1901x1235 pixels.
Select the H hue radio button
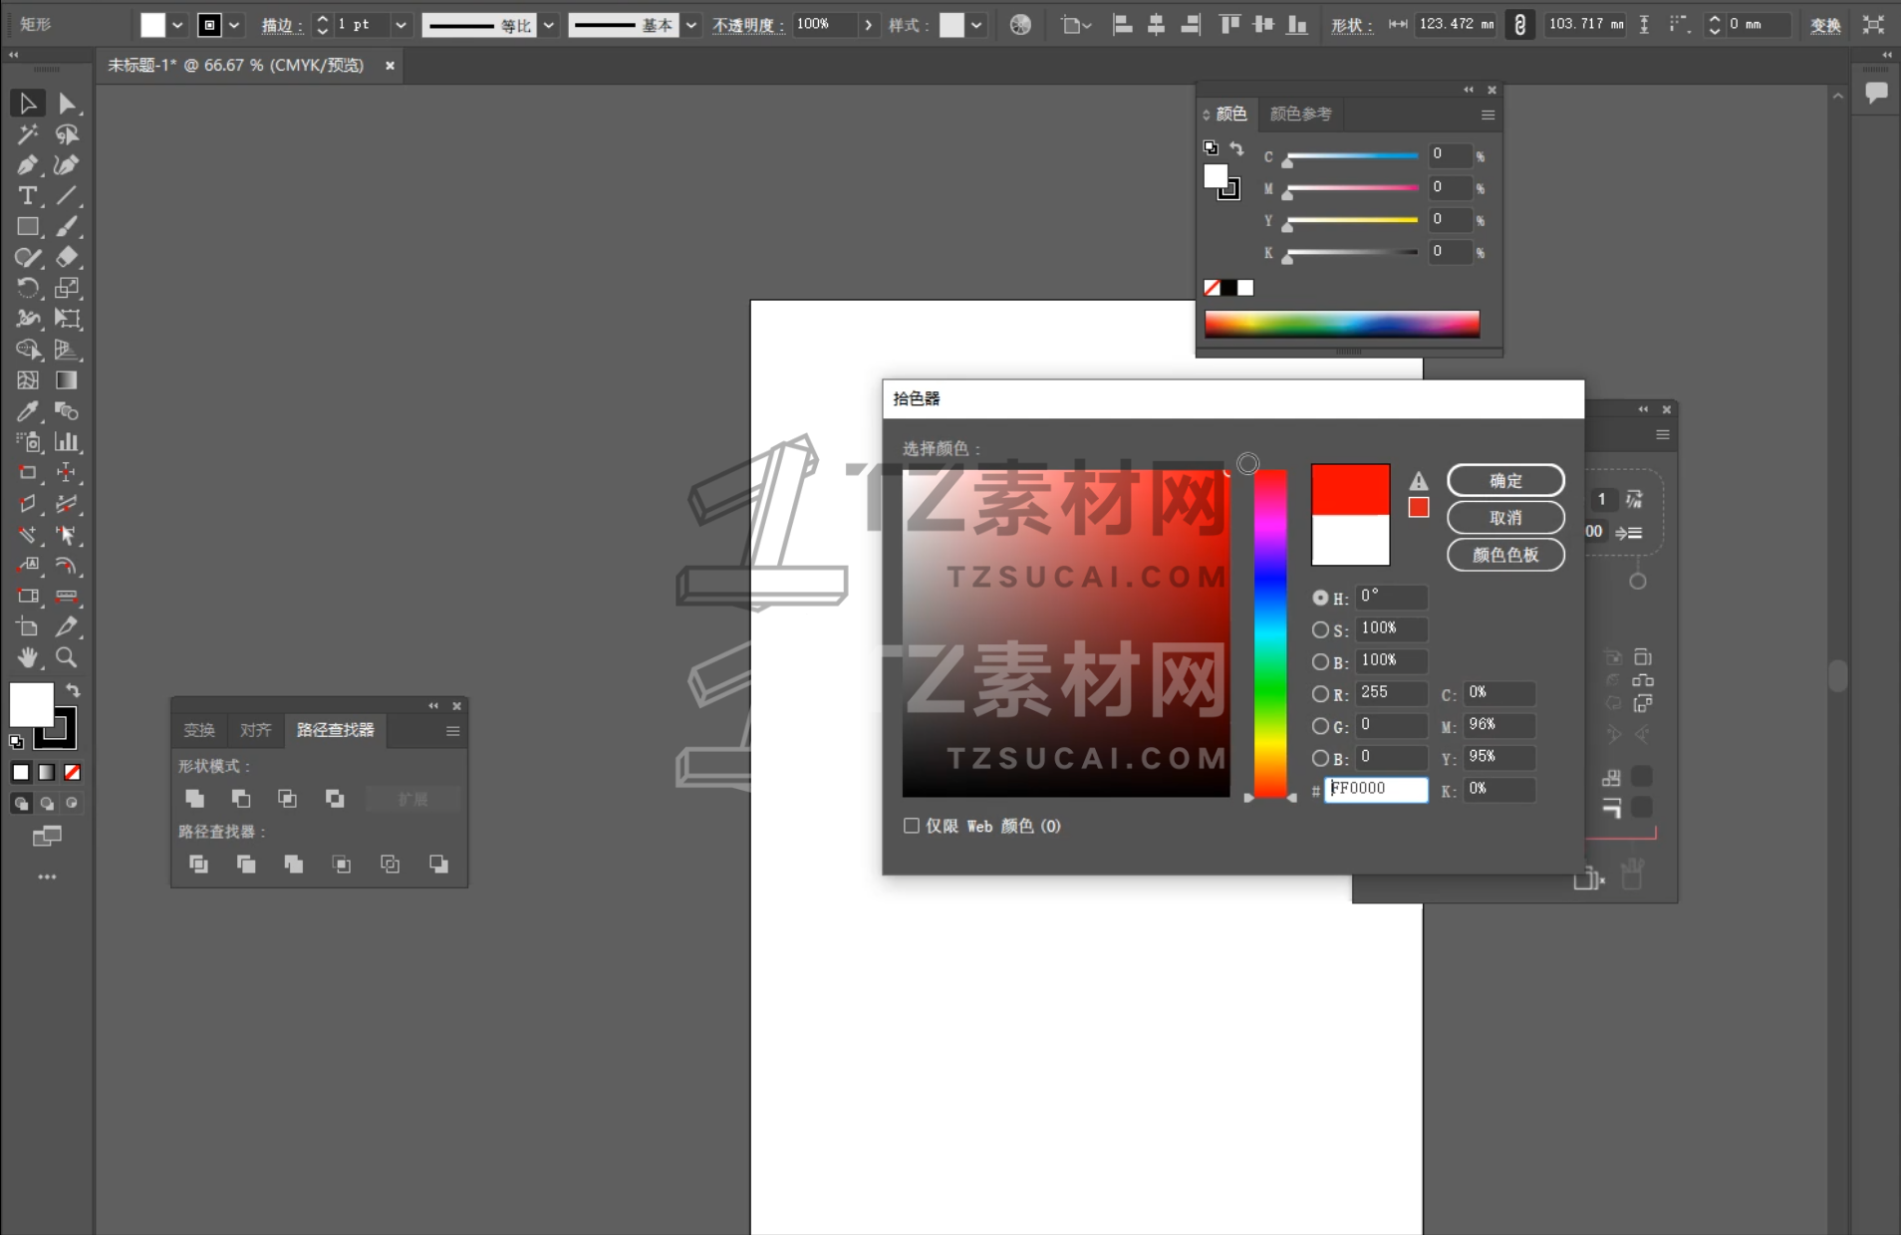point(1320,598)
